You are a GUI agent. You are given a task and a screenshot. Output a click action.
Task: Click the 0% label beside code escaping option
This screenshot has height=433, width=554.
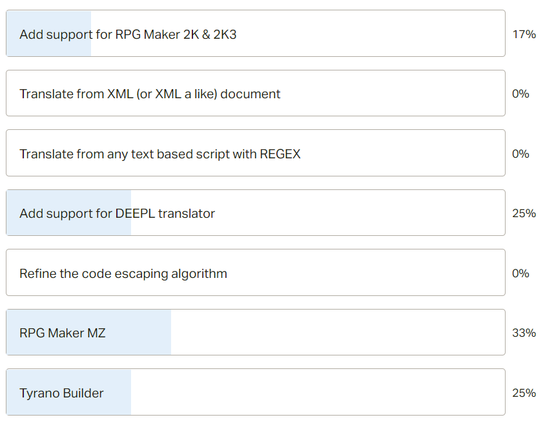520,273
